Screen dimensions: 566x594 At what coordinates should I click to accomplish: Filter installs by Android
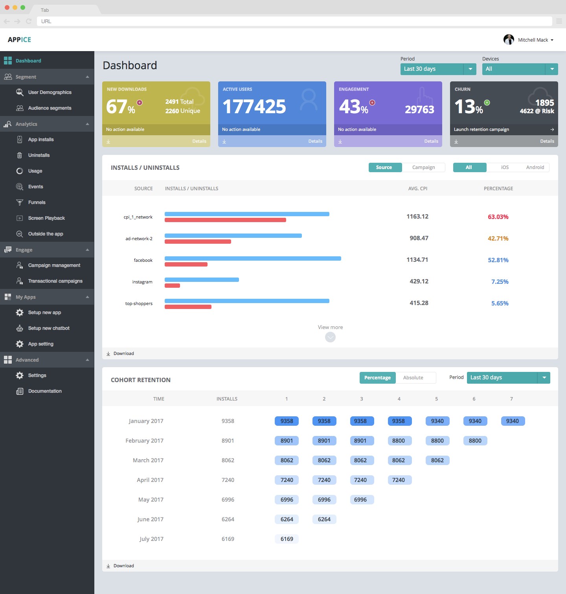pyautogui.click(x=535, y=167)
